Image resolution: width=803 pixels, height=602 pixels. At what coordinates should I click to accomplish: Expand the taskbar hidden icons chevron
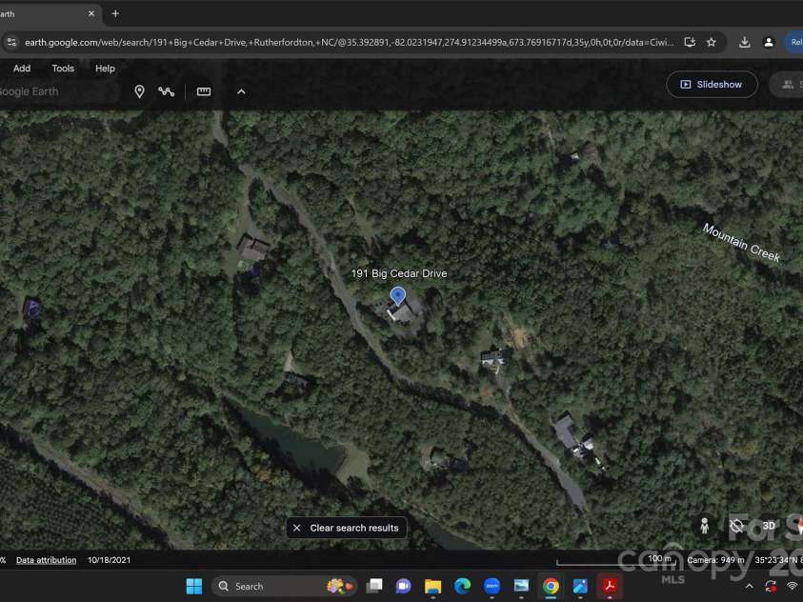point(749,586)
